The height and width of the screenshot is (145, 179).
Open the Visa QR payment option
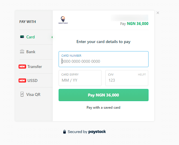(x=36, y=94)
